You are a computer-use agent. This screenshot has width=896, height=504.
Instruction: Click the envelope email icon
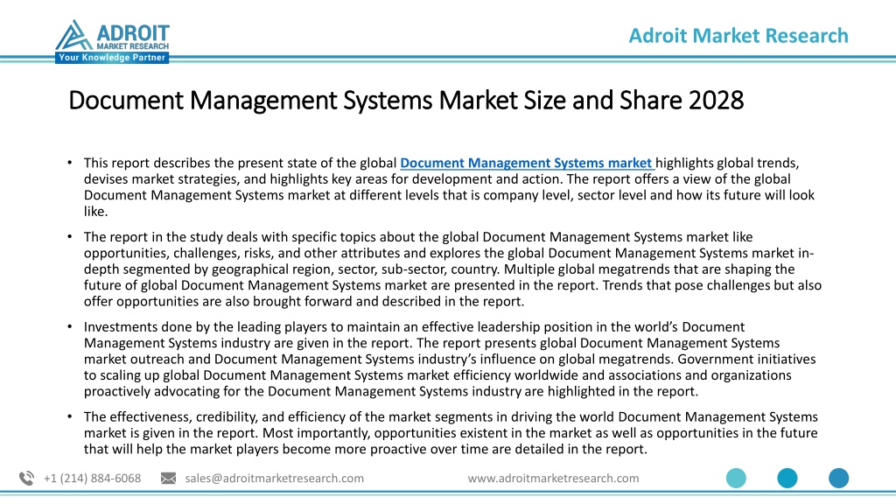[169, 479]
